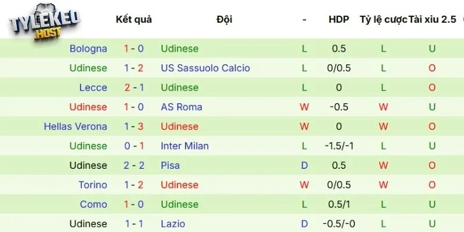Select Hellas Verona team link
This screenshot has height=232, width=464.
click(x=75, y=126)
